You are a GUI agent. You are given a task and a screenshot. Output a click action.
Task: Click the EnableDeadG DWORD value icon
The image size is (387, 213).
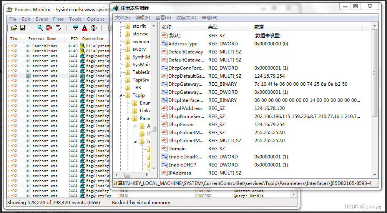(x=164, y=157)
